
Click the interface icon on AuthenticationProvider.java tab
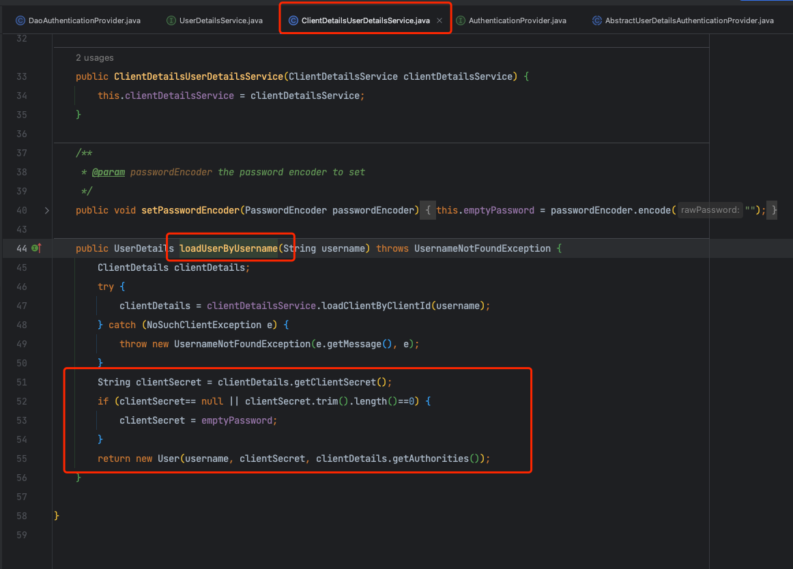[x=461, y=20]
